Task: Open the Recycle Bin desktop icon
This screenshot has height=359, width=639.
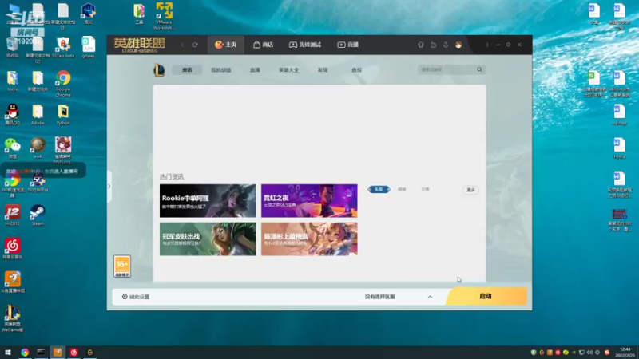Action: (x=13, y=48)
